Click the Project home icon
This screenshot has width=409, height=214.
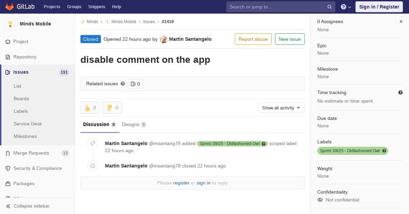click(x=8, y=41)
